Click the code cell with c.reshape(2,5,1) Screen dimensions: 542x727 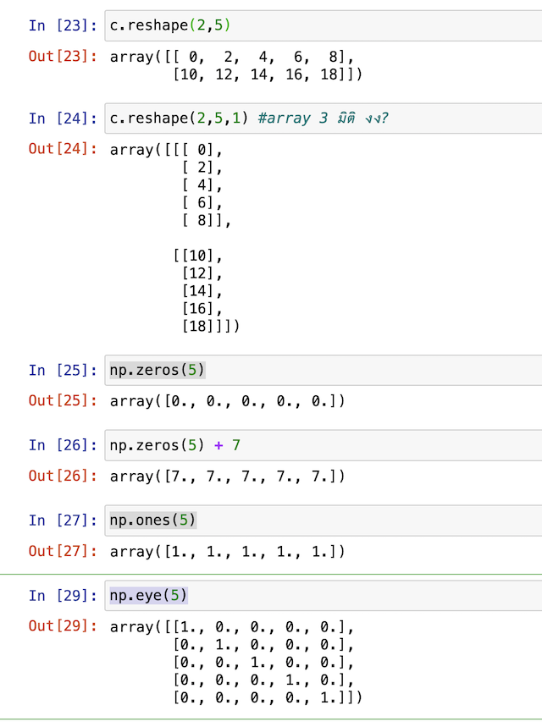click(324, 118)
